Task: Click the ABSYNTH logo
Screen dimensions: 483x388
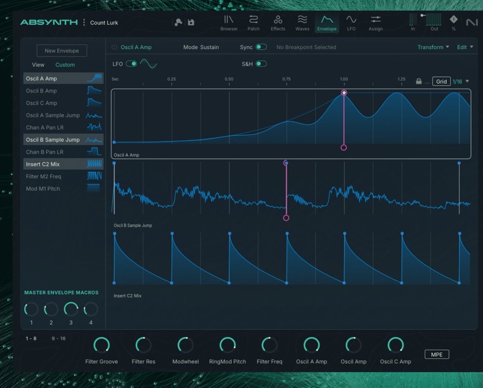Action: [x=49, y=22]
